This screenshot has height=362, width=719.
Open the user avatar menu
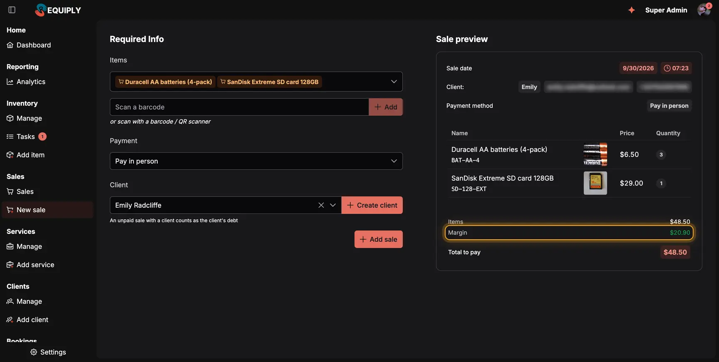click(704, 10)
